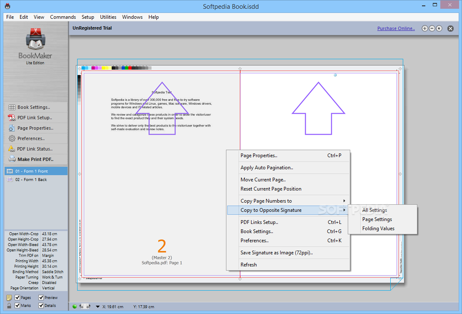The image size is (462, 314).
Task: Click the top-left corner registration mark
Action: tap(80, 69)
